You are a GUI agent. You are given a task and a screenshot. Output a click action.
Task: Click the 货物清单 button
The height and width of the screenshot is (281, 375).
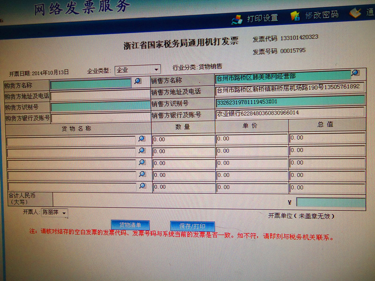[x=130, y=225]
